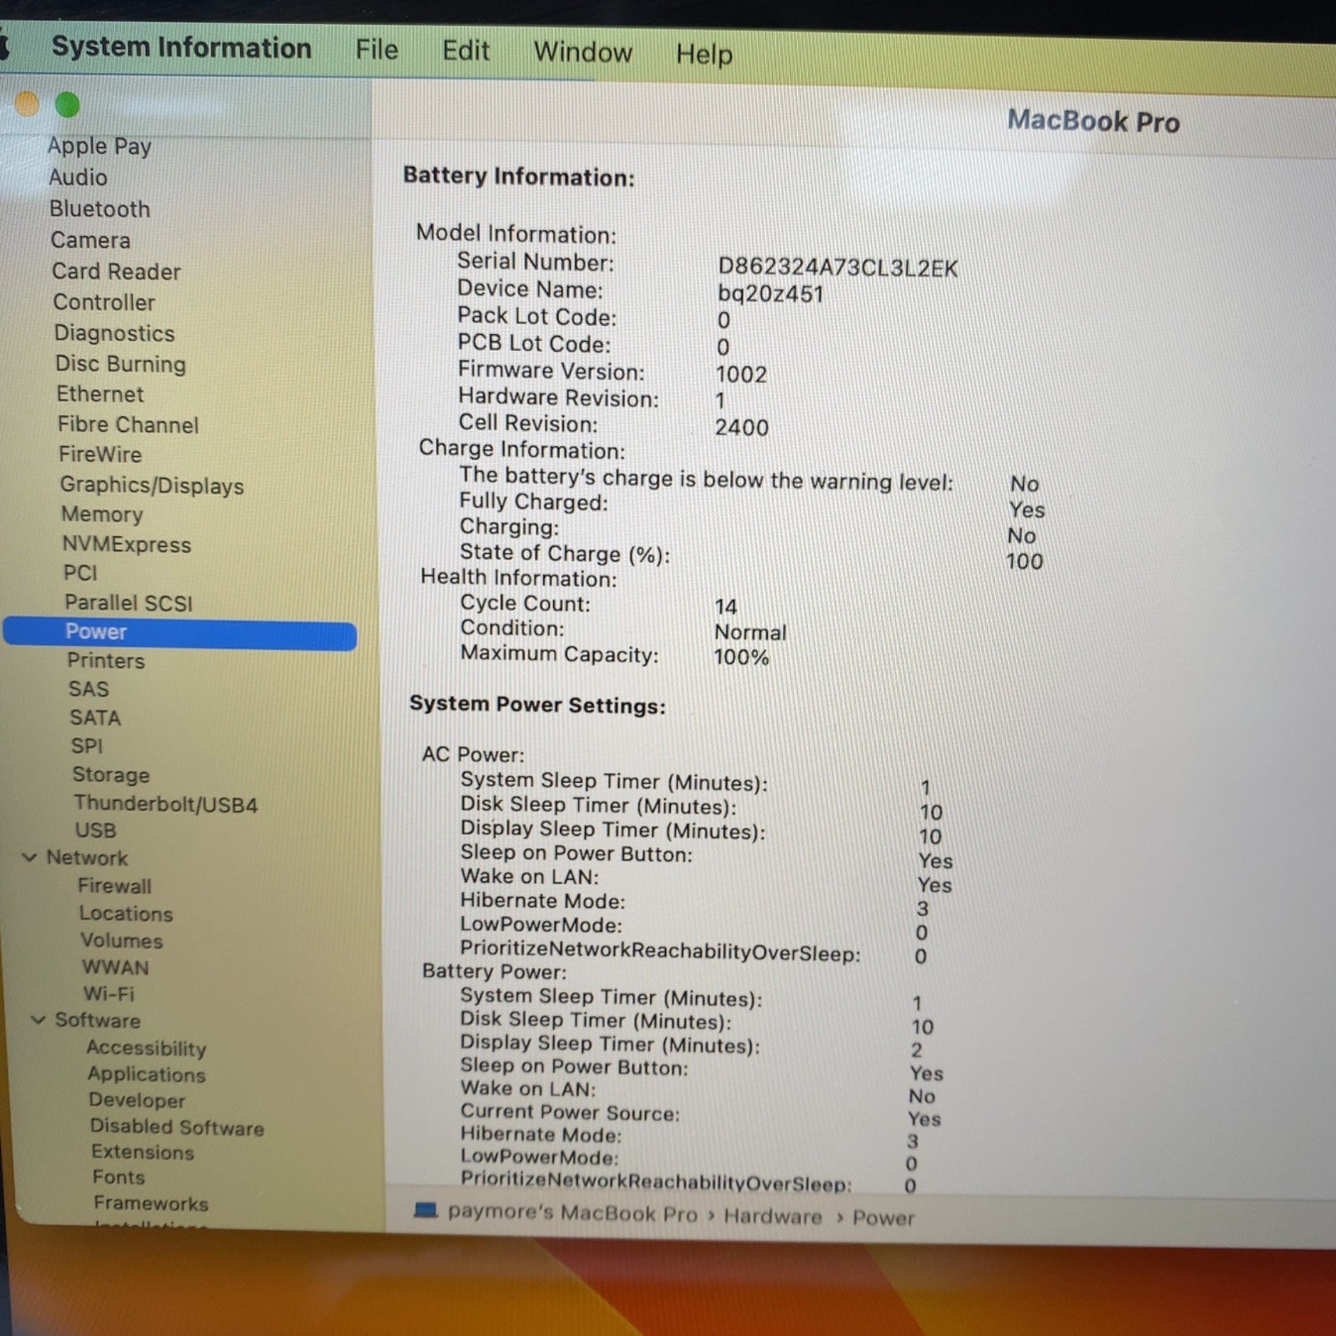Click the Cell Revision value 2400
Viewport: 1336px width, 1336px height.
742,428
